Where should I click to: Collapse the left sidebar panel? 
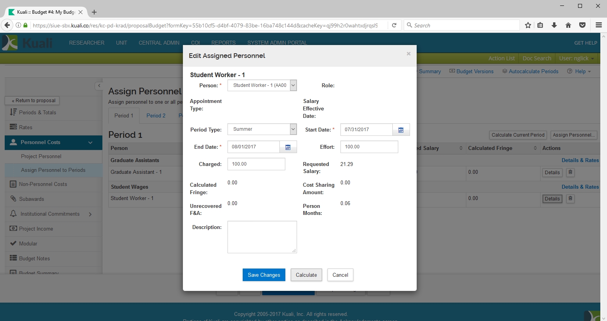99,86
